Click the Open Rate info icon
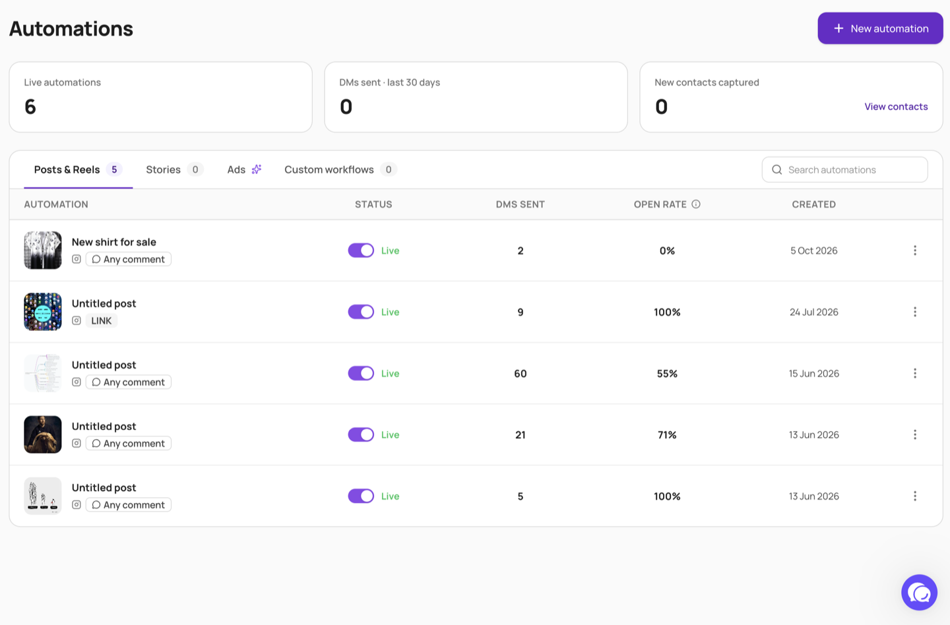The height and width of the screenshot is (625, 950). 695,204
